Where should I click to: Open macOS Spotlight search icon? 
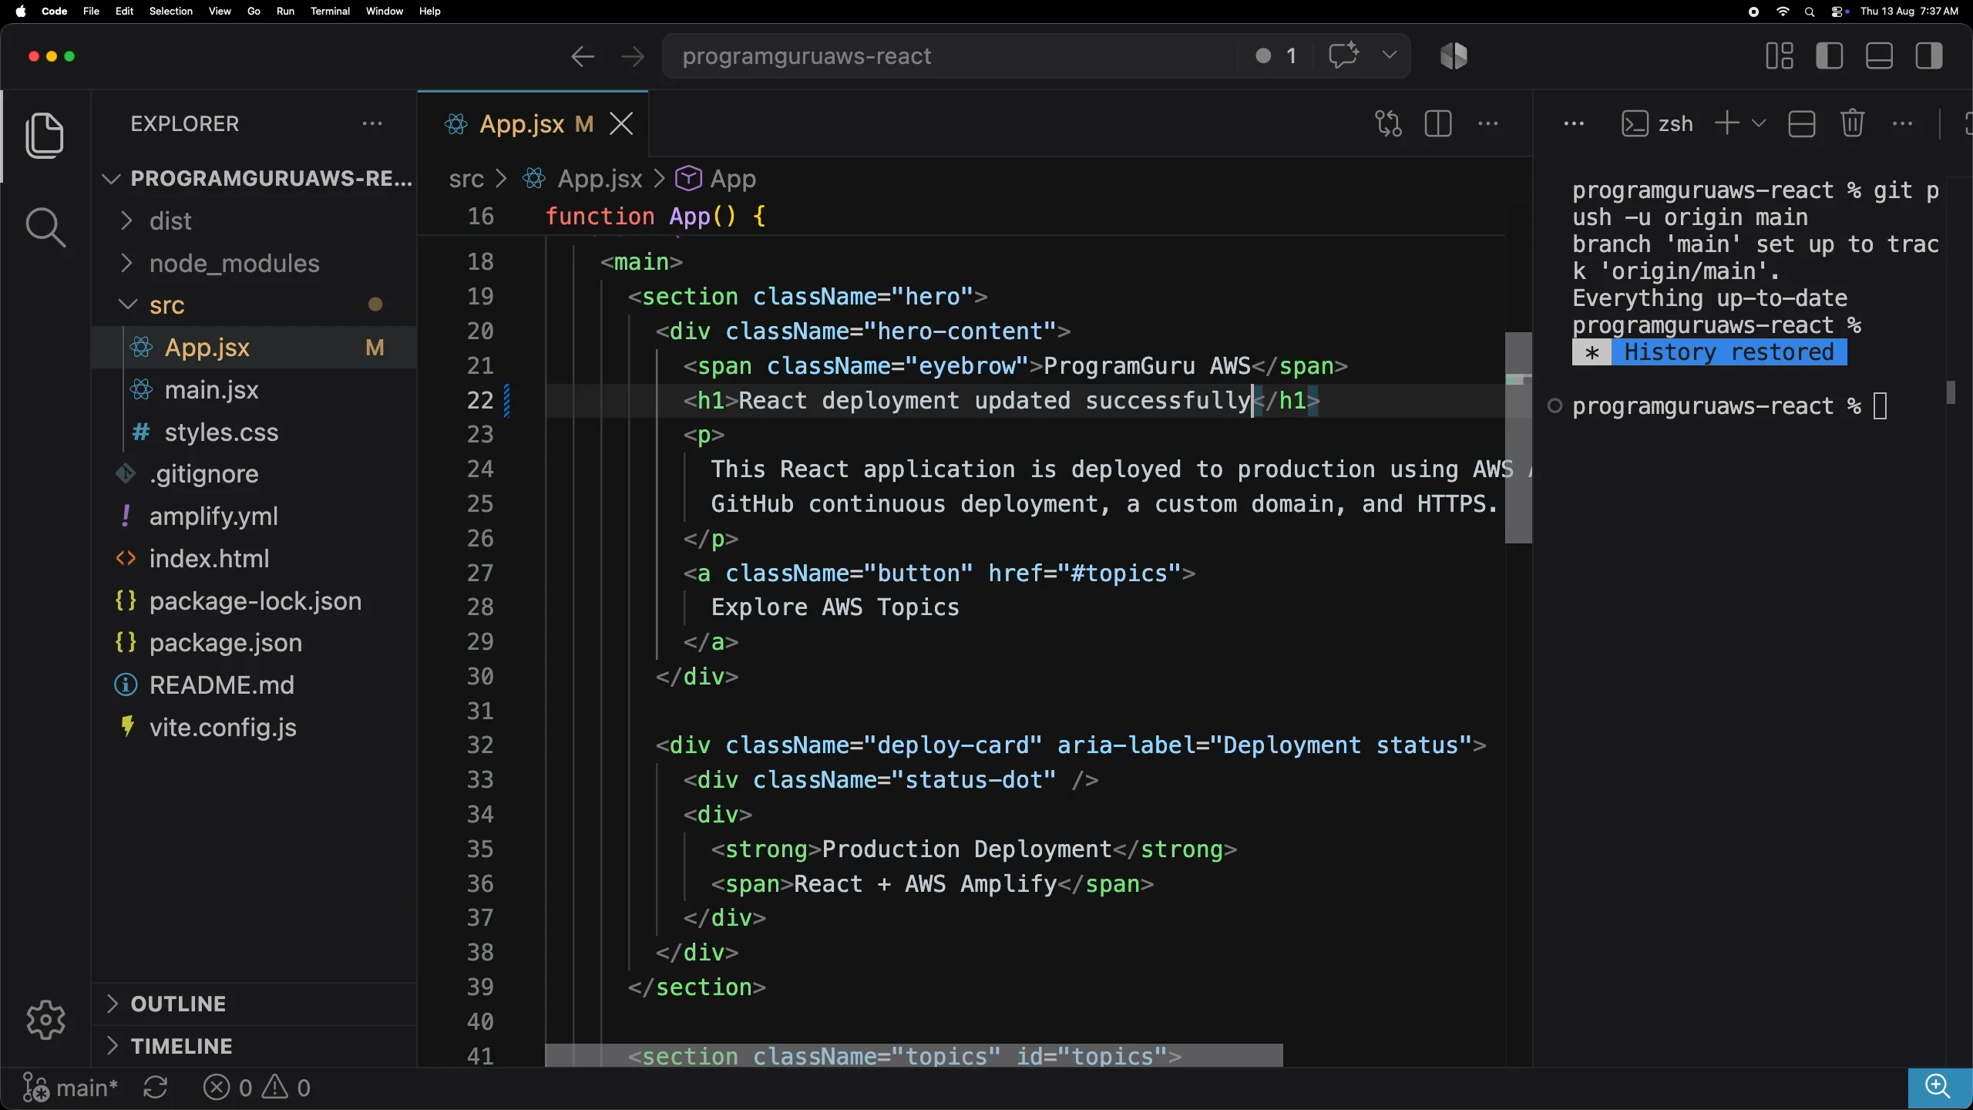(1810, 12)
